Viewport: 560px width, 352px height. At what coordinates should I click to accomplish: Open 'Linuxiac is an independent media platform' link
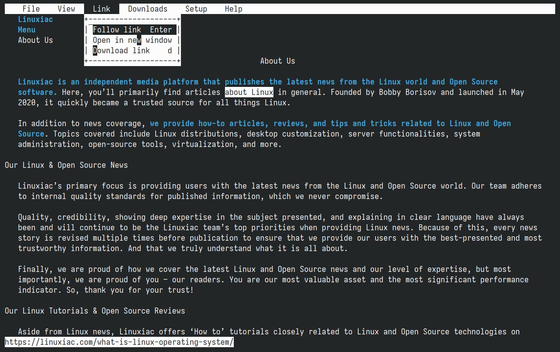pos(258,82)
